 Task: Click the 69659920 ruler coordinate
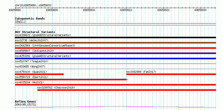(164, 10)
